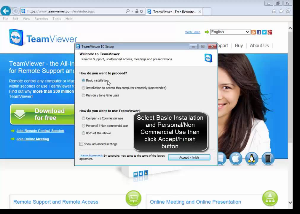Click the search magnifier in address bar
Viewport: 300px width, 214px height.
[x=127, y=11]
